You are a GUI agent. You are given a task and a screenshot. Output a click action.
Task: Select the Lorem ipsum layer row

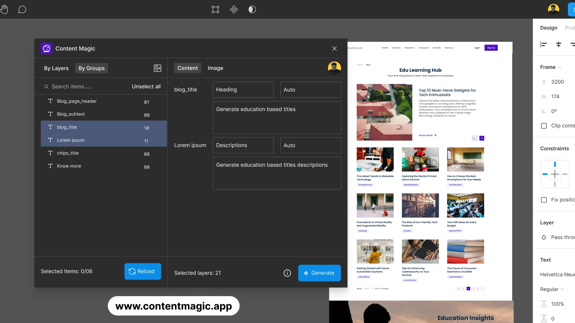pyautogui.click(x=104, y=140)
